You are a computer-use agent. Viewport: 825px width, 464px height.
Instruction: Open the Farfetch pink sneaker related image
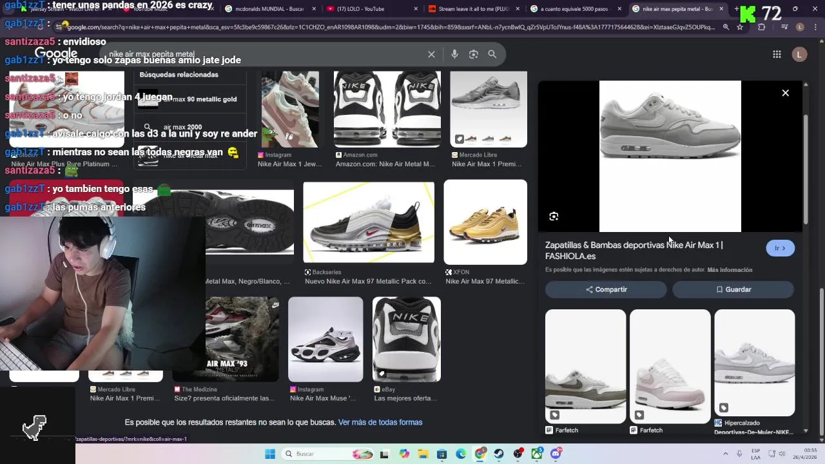coord(670,366)
